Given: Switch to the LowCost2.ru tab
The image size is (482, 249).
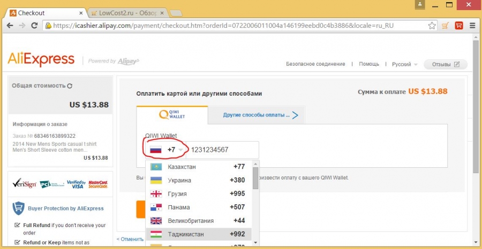Looking at the screenshot, I should [128, 13].
